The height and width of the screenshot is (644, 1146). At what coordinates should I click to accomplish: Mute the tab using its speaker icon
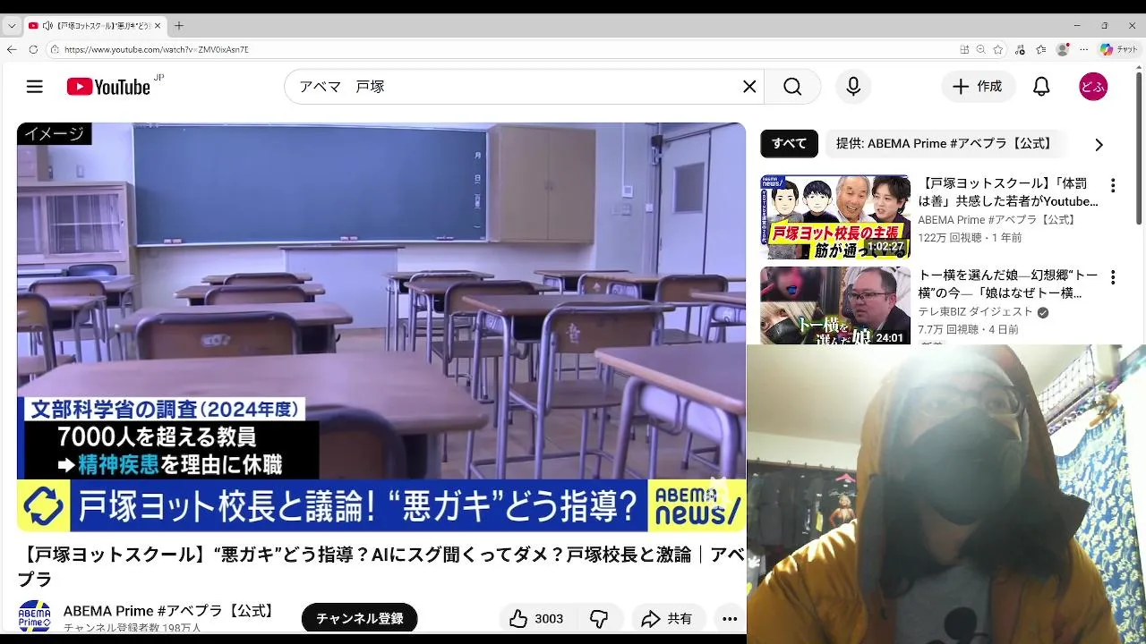47,26
